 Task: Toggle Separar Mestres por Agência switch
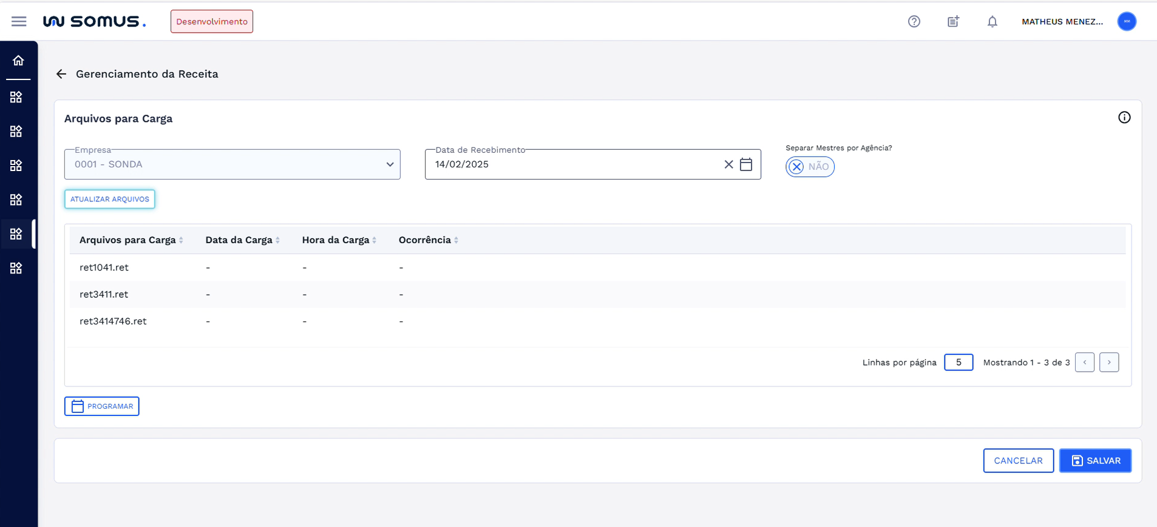point(809,167)
